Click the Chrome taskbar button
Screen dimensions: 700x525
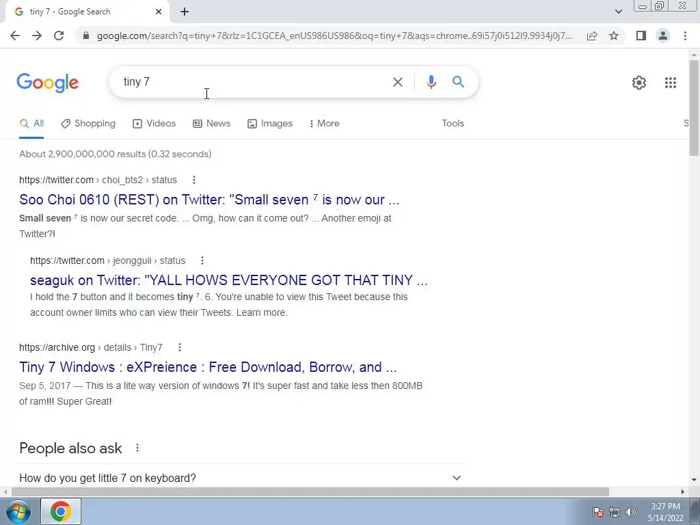[61, 511]
